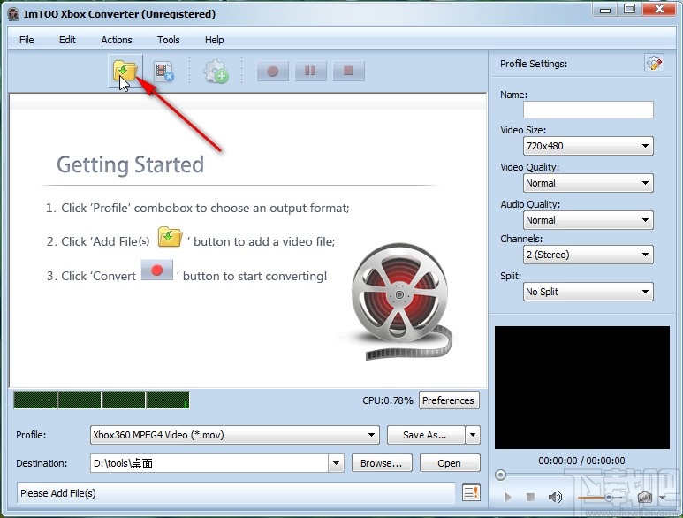Image resolution: width=683 pixels, height=518 pixels.
Task: Click the black video preview area
Action: click(x=582, y=387)
